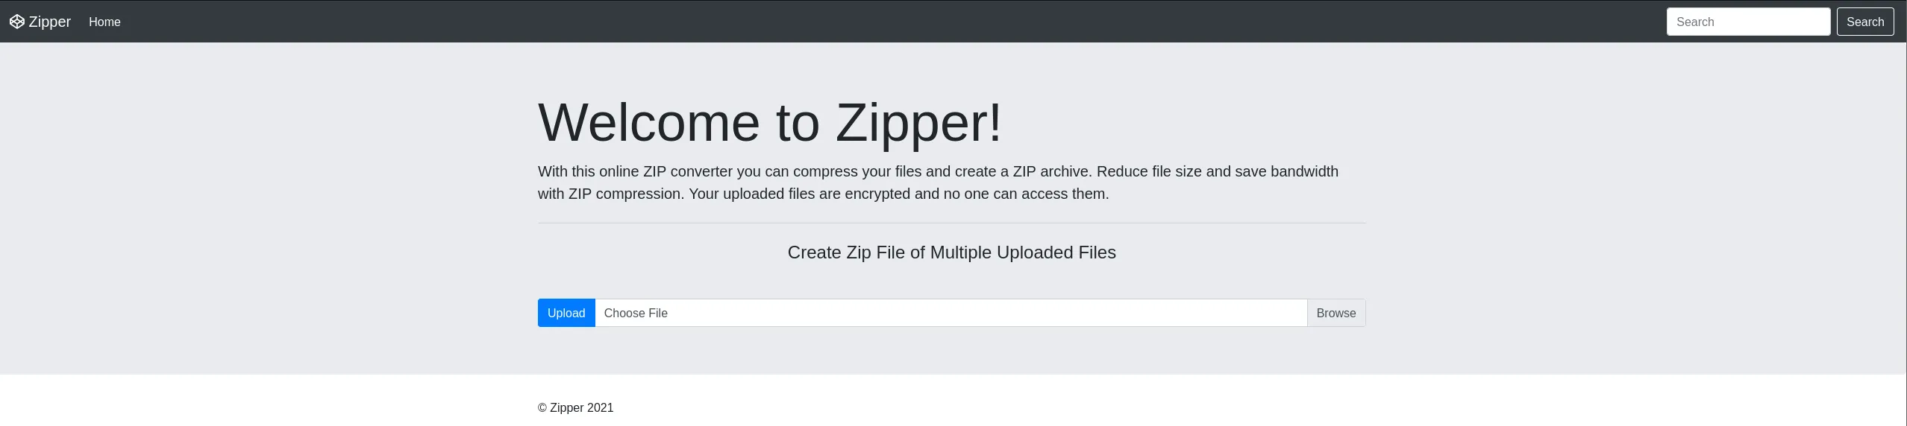Click the Create Zip File subheading
The height and width of the screenshot is (426, 1907).
click(952, 252)
